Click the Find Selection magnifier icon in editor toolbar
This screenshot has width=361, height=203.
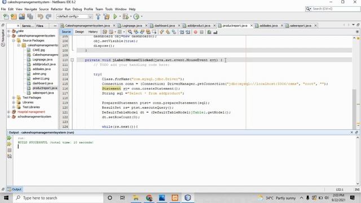pos(130,32)
